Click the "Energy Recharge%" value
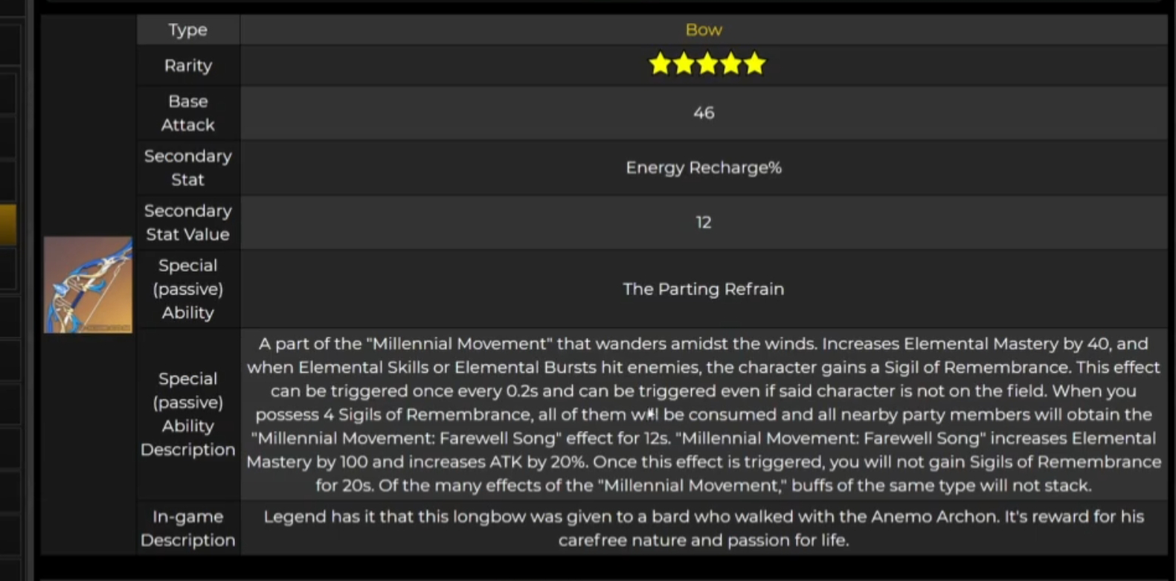This screenshot has width=1176, height=581. click(703, 167)
